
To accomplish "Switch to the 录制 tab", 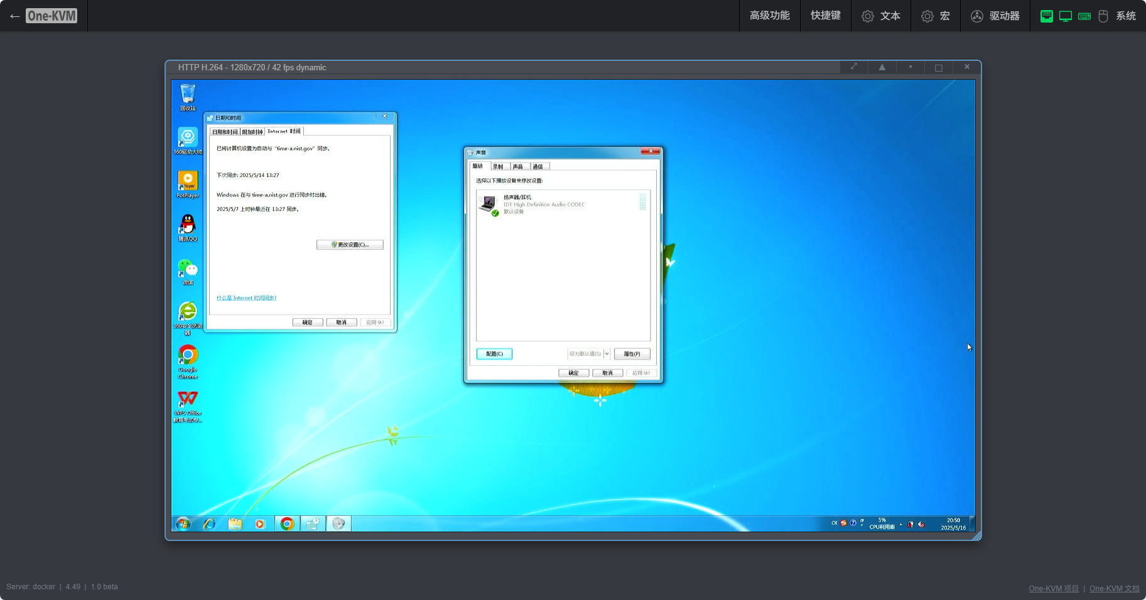I will pos(498,166).
